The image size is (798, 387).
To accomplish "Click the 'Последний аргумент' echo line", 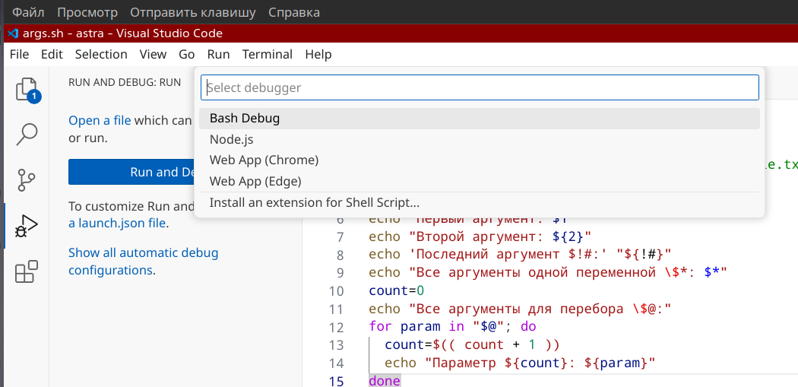I will tap(520, 255).
